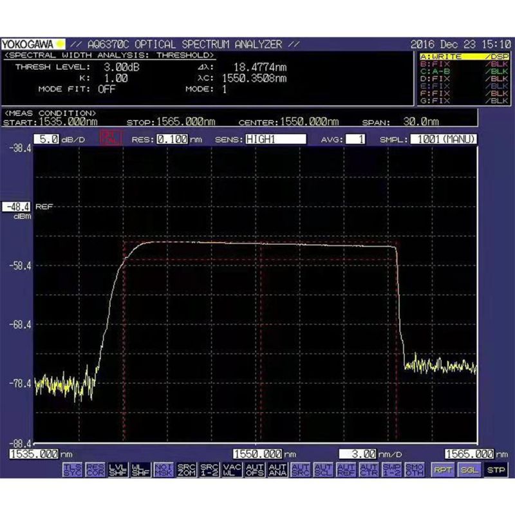515x515 pixels.
Task: Edit the 5.0 dB/D scale field
Action: [x=46, y=139]
